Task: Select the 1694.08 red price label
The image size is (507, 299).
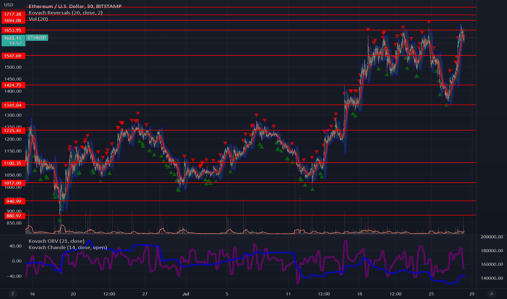Action: click(13, 20)
